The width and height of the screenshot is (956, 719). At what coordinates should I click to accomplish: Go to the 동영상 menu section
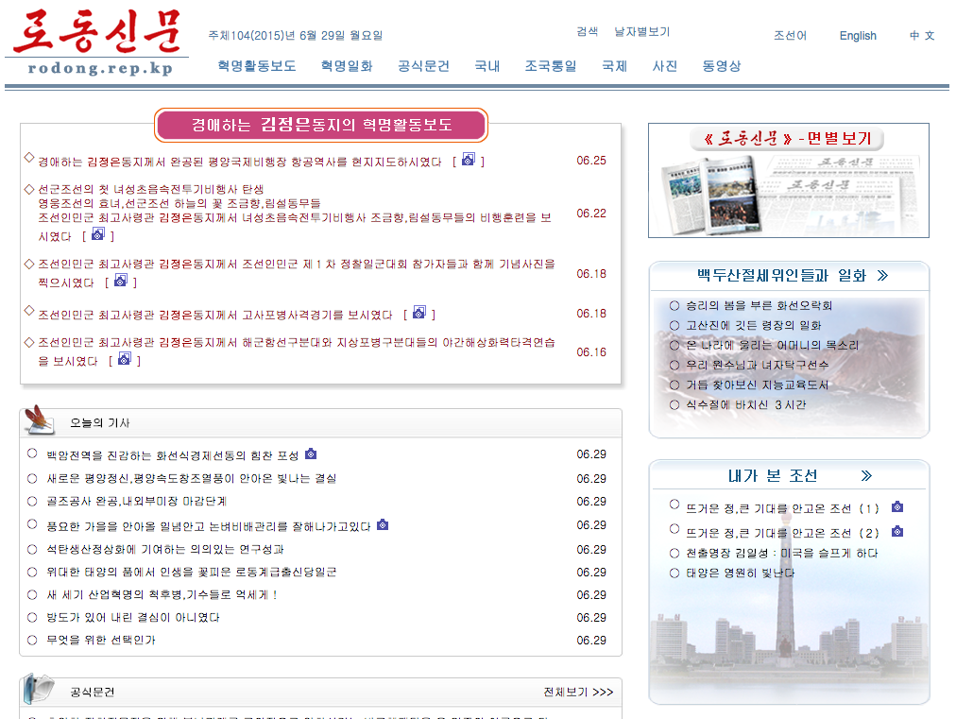pos(721,66)
